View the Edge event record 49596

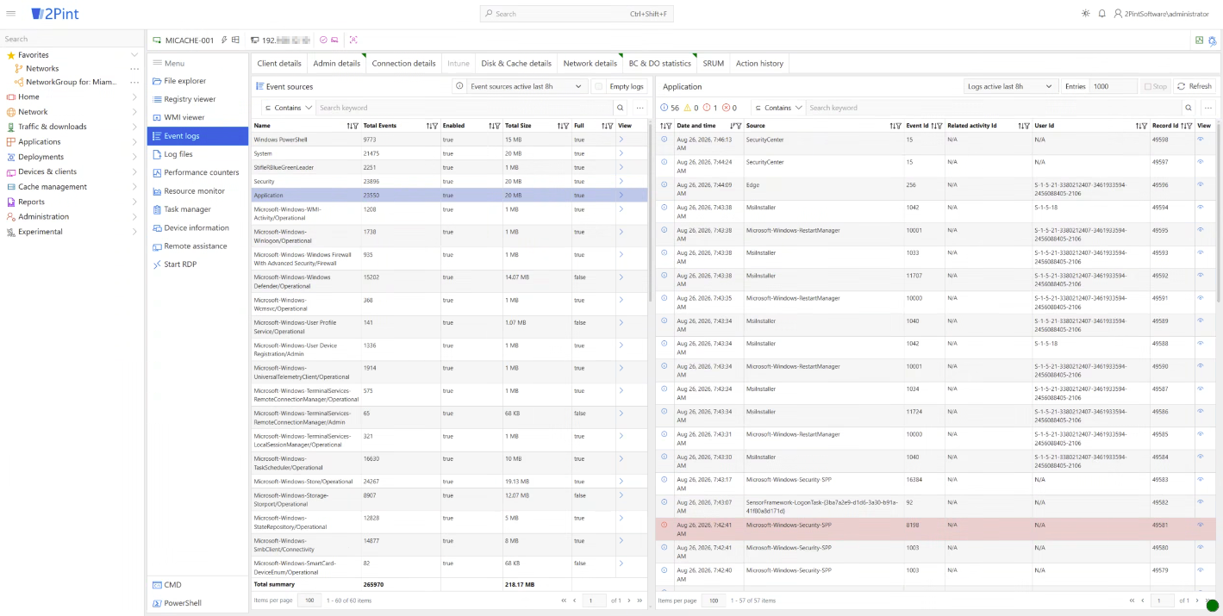[x=1201, y=184]
